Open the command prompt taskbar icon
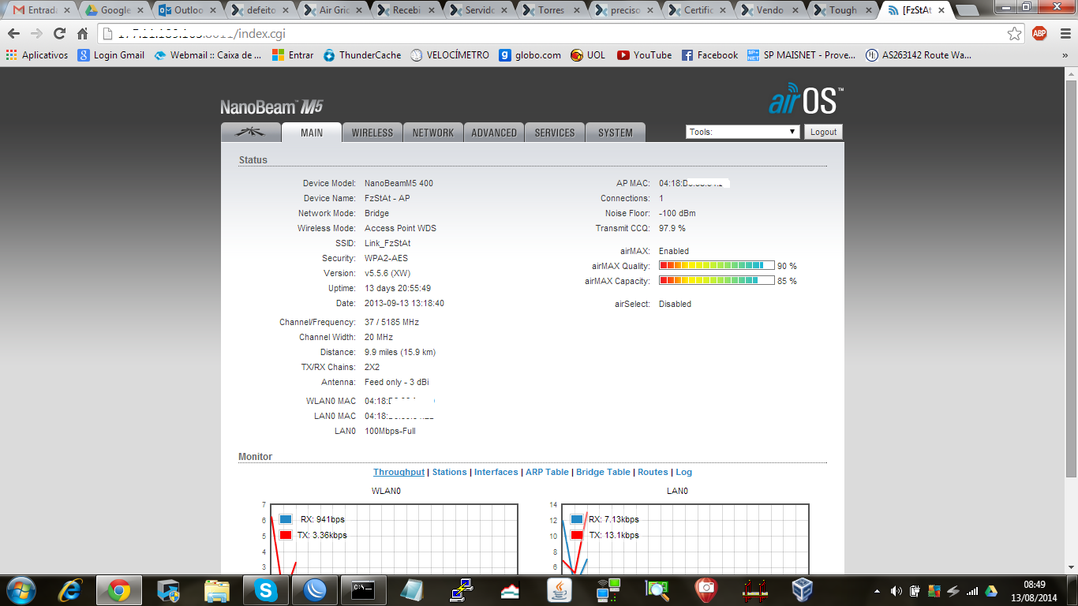 coord(363,590)
